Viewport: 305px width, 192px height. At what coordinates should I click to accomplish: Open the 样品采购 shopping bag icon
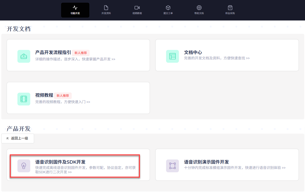(230, 8)
